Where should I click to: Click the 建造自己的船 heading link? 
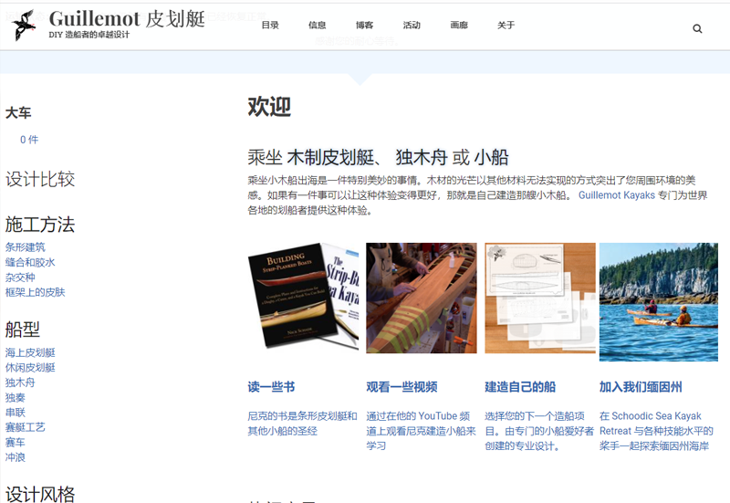520,387
